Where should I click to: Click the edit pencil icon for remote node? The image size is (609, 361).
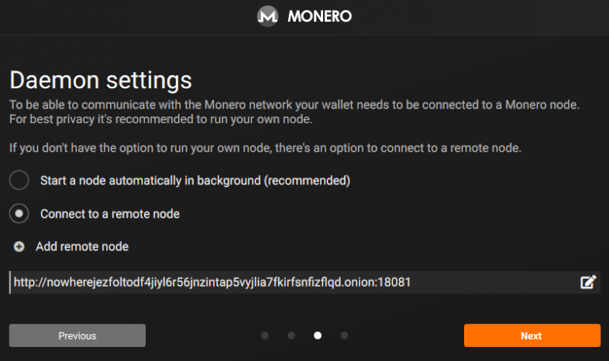point(588,282)
